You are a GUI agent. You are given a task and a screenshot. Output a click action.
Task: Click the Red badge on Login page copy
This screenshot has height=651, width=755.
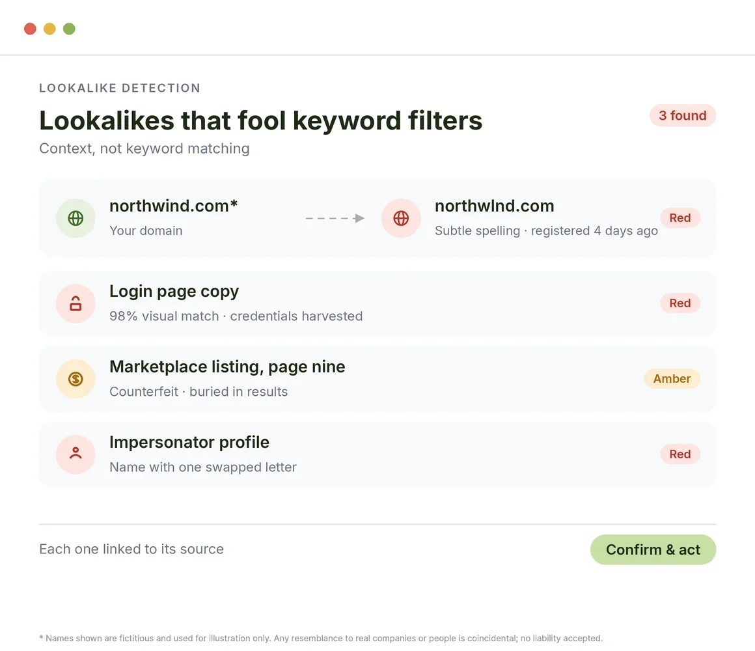(x=680, y=303)
